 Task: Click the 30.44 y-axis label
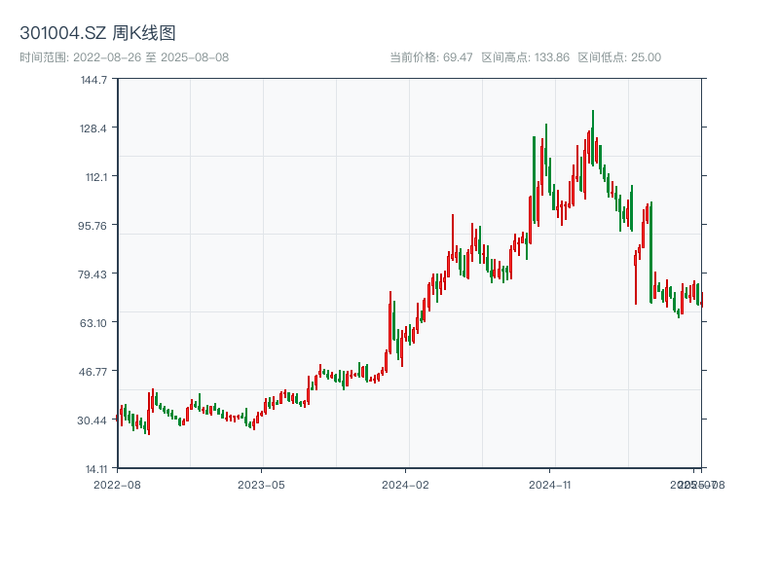[92, 420]
